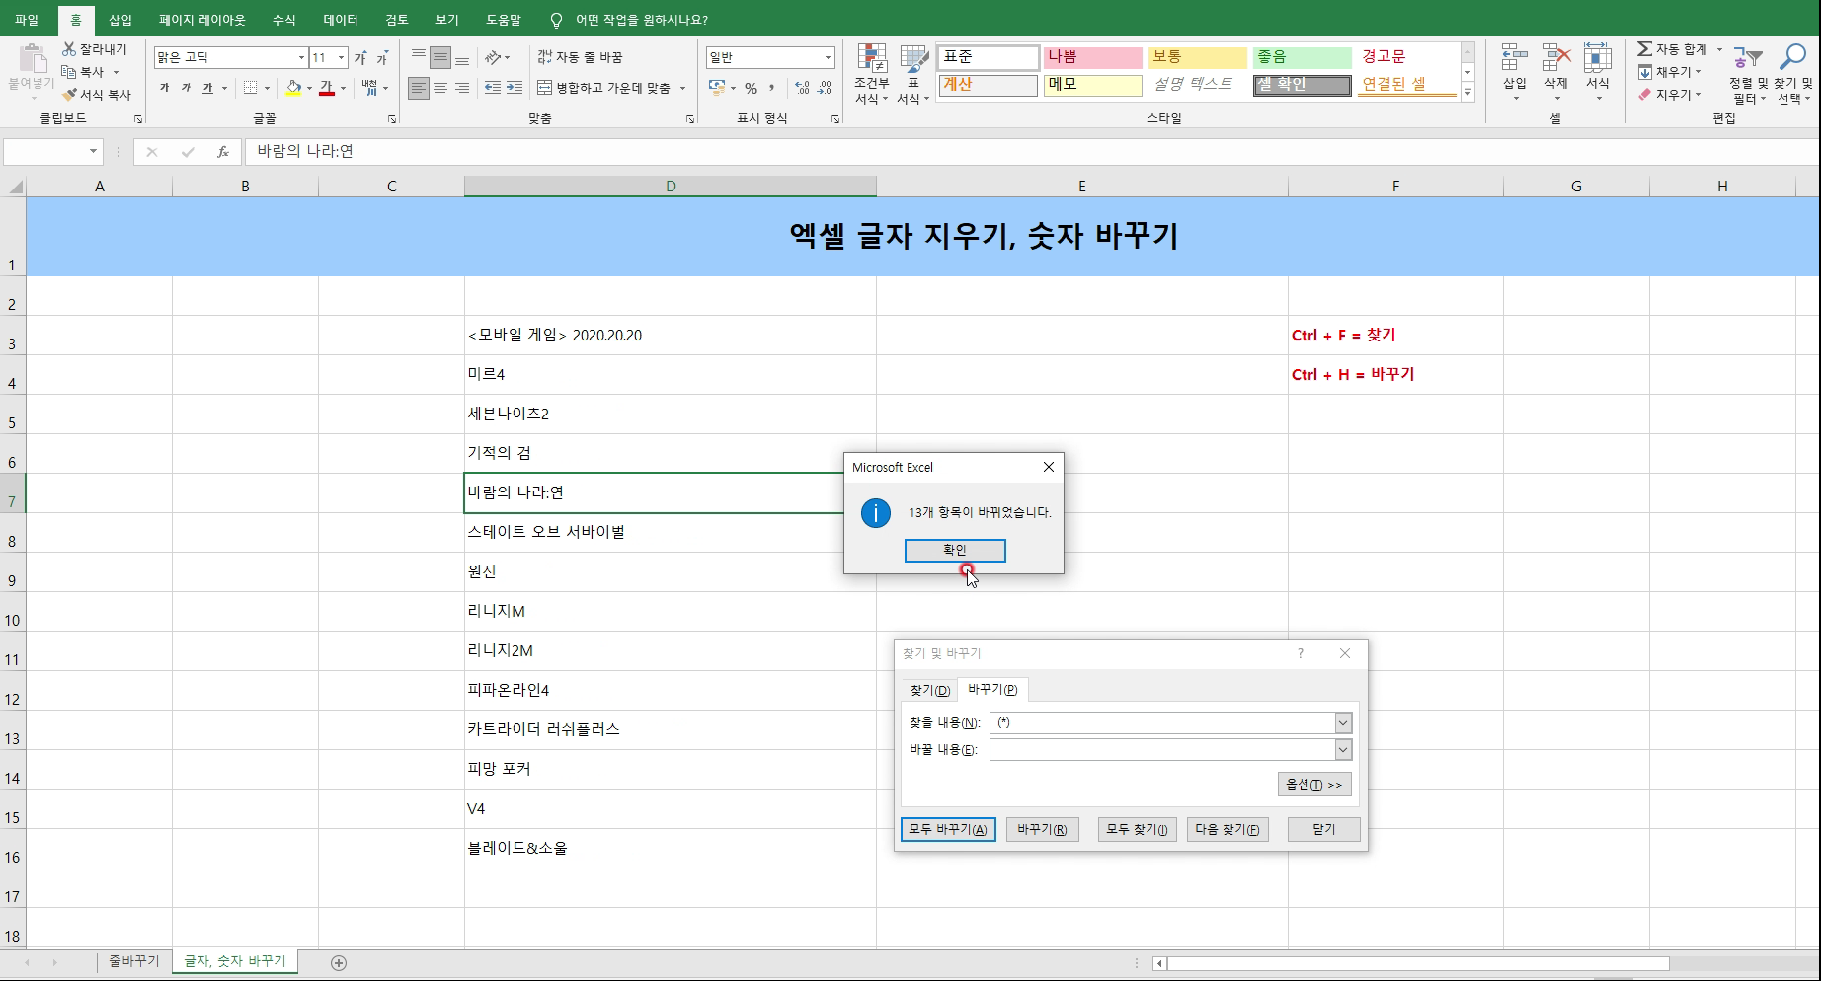Switch to the 페이지 레이아웃 tab
Screen dimensions: 1821x981
point(201,20)
